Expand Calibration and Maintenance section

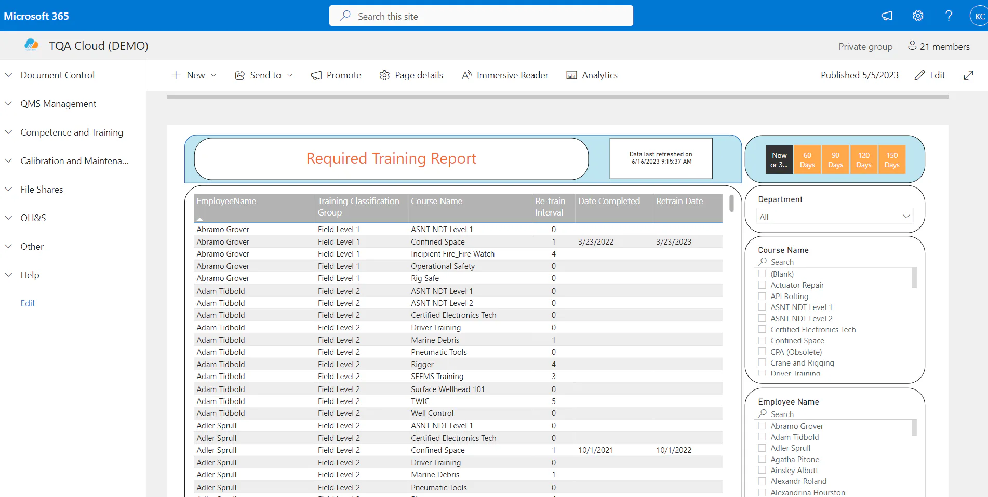pyautogui.click(x=9, y=160)
